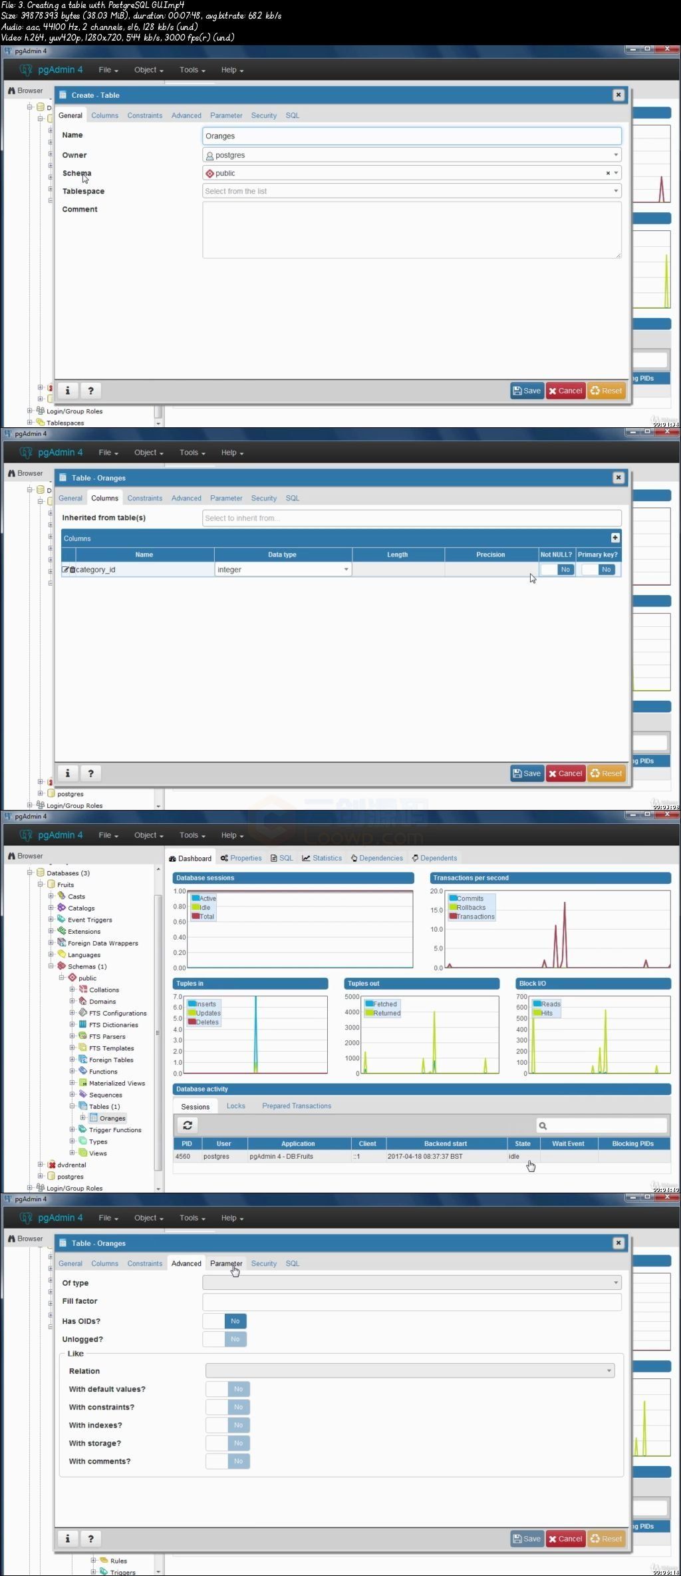Toggle the Not NULL? switch for category_id

tap(557, 570)
